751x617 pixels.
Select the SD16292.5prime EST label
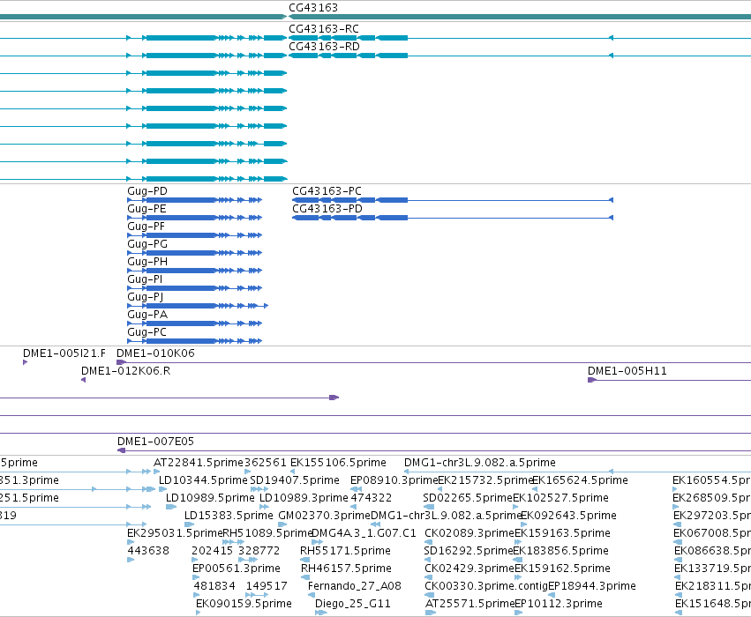(x=469, y=551)
